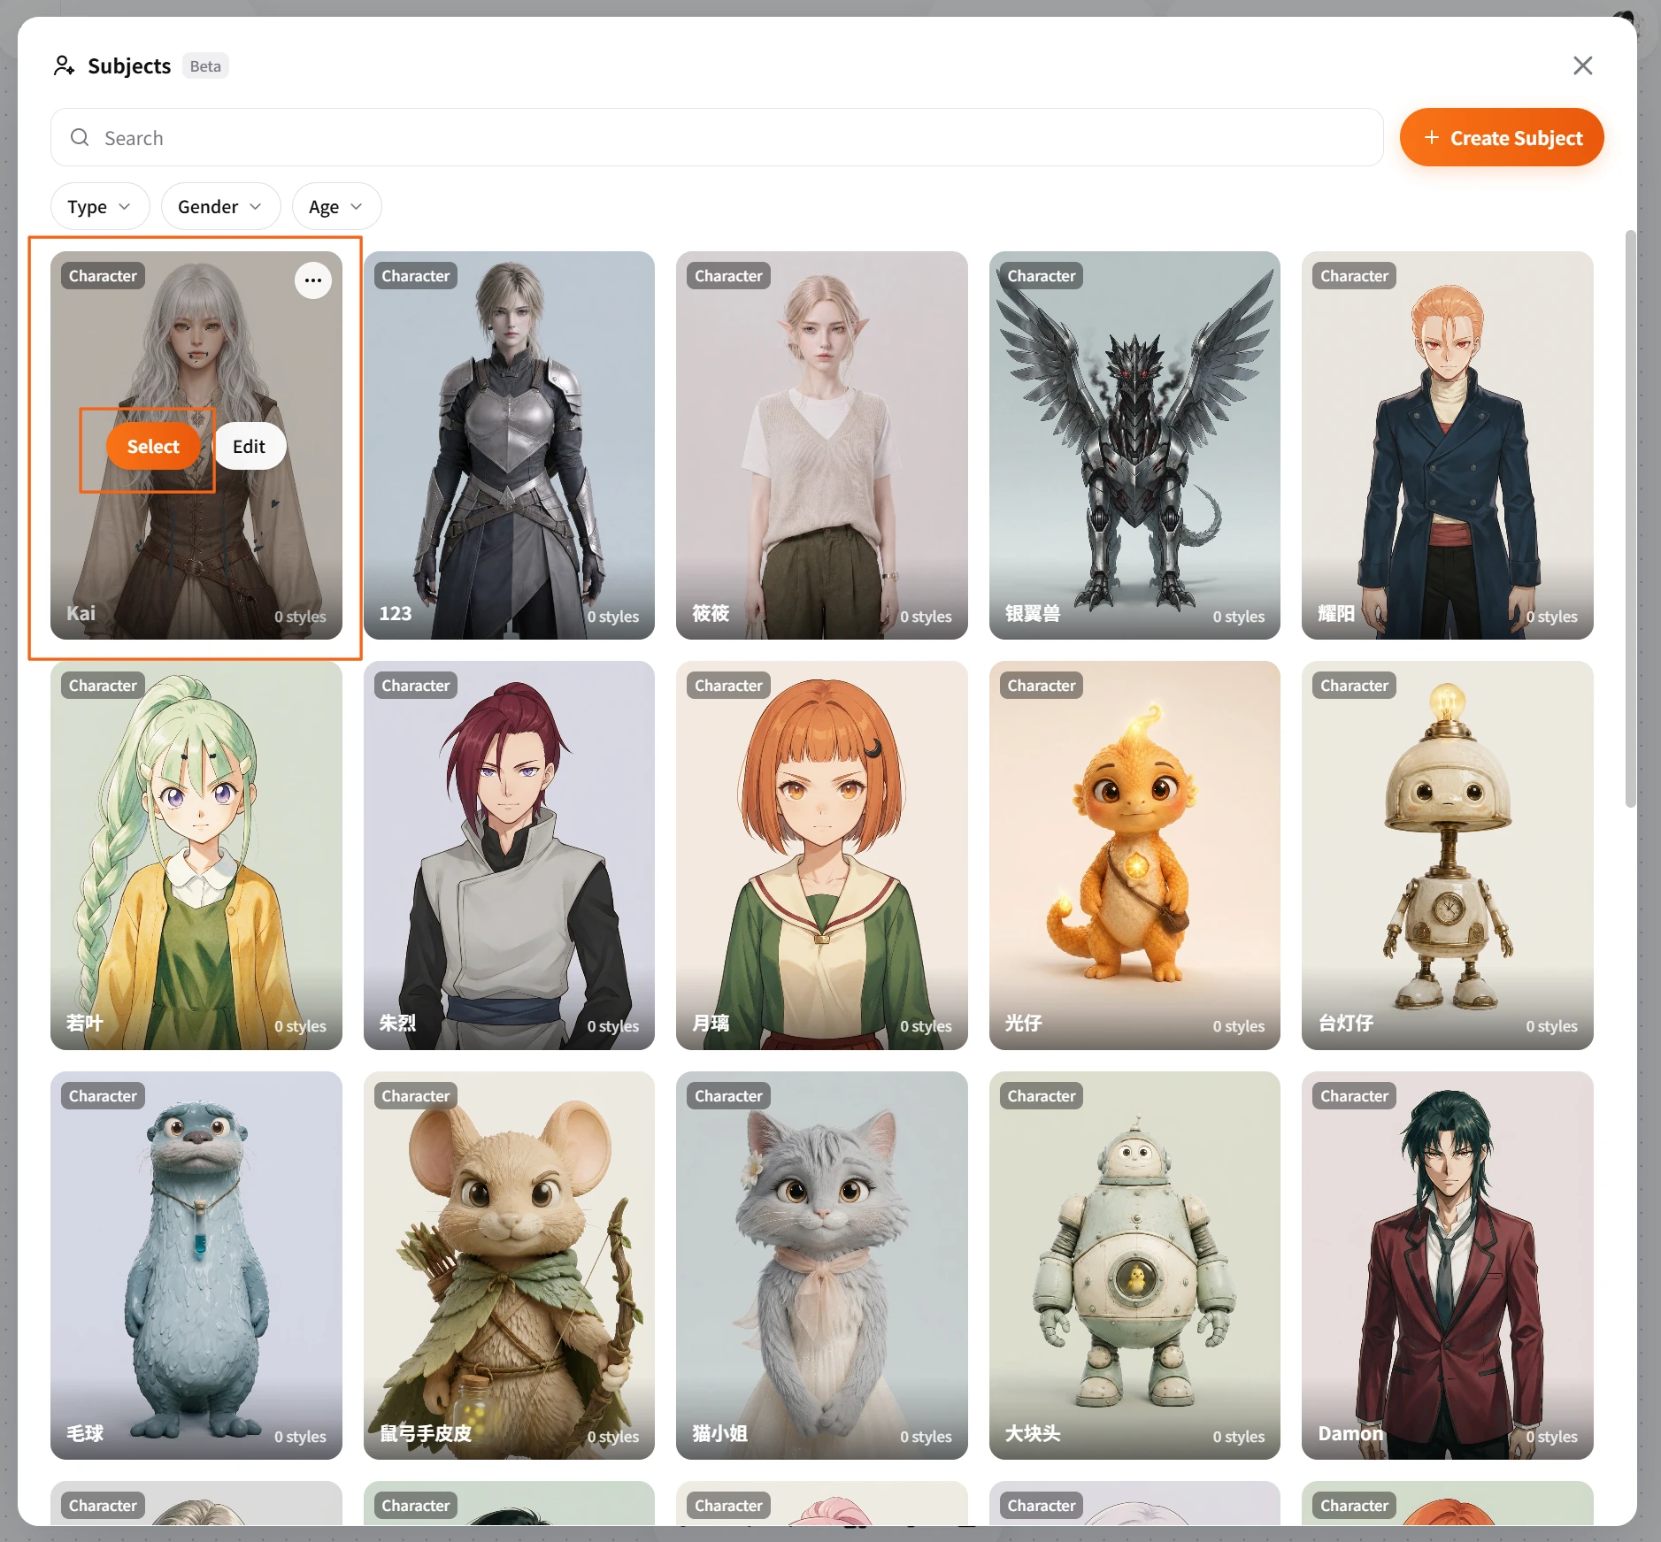Image resolution: width=1661 pixels, height=1542 pixels.
Task: Open the 猫小姐 gray cat card
Action: point(821,1265)
